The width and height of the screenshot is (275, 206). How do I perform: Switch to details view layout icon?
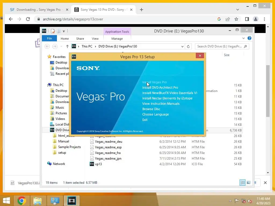(x=243, y=182)
